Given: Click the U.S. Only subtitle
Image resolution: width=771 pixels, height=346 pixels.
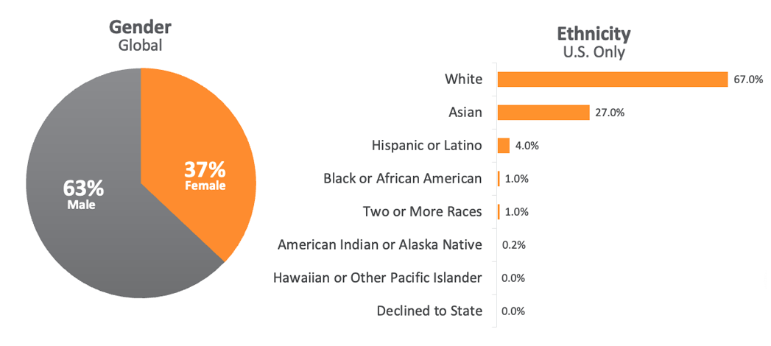Looking at the screenshot, I should (x=594, y=52).
